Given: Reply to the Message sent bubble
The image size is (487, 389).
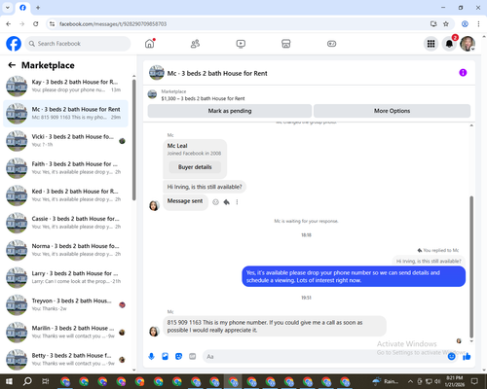Looking at the screenshot, I should (x=227, y=202).
